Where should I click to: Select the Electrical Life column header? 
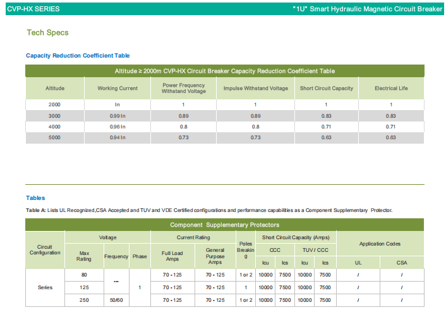tap(390, 88)
